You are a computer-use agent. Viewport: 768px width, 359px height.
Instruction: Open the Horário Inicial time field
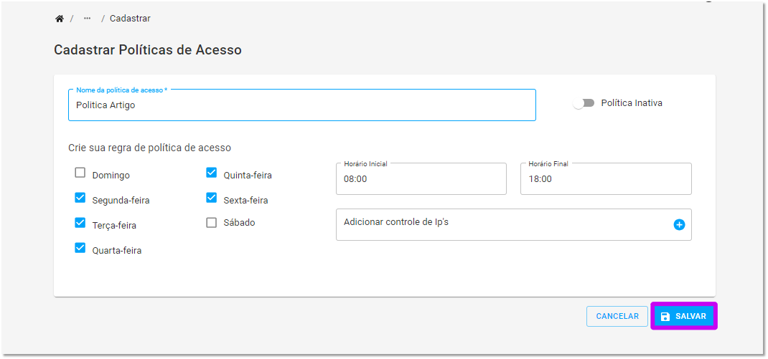coord(421,179)
